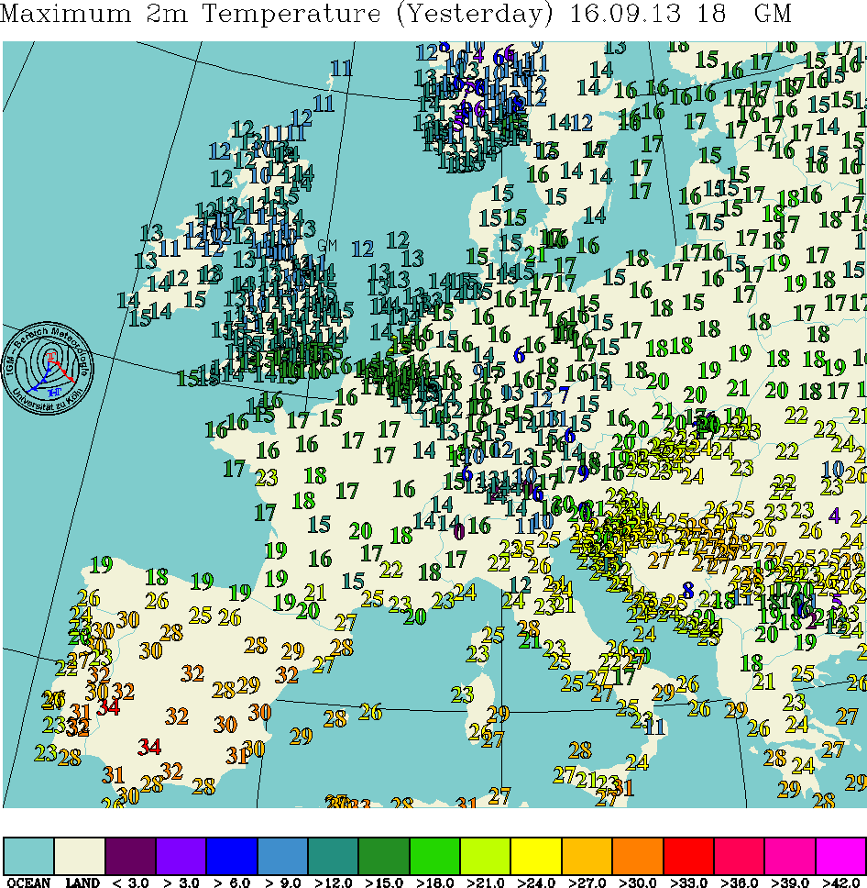Click the pink >39.0 legend swatch

click(790, 855)
